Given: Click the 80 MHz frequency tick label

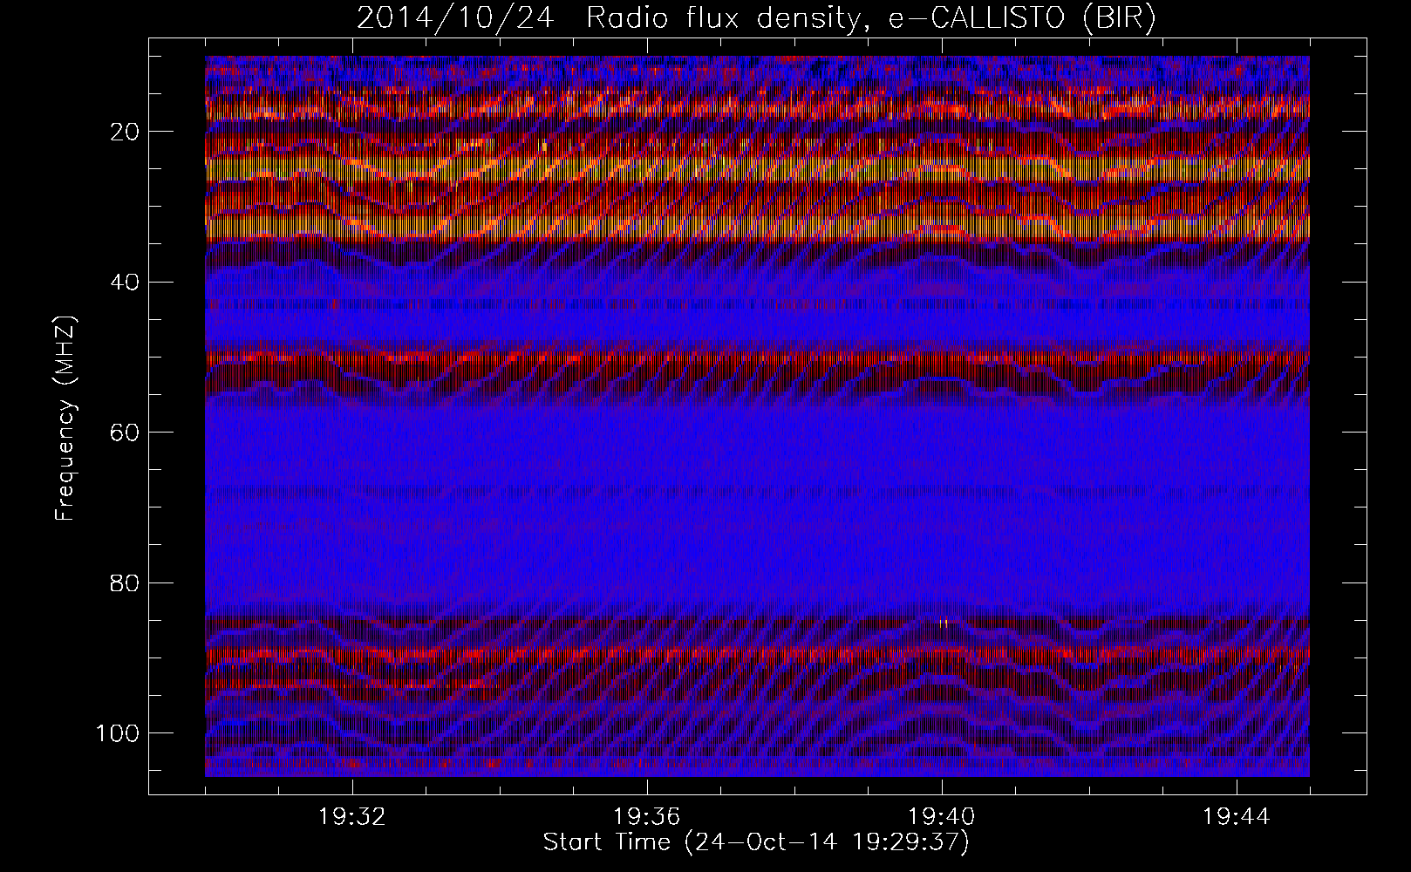Looking at the screenshot, I should click(126, 582).
